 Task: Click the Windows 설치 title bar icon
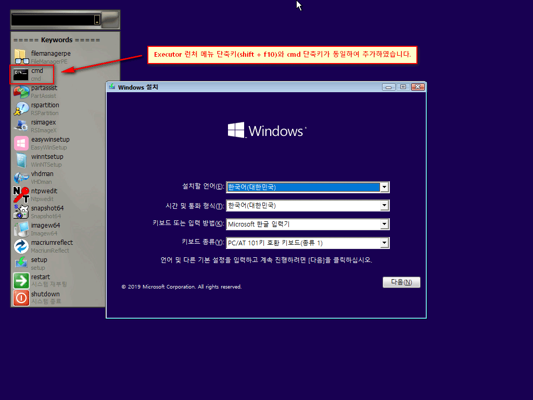coord(112,87)
